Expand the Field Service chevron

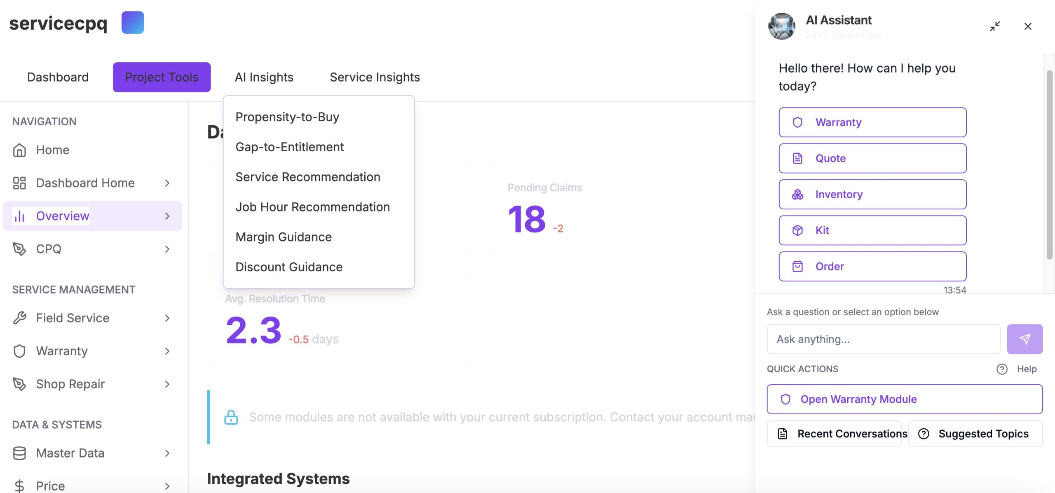pyautogui.click(x=167, y=318)
